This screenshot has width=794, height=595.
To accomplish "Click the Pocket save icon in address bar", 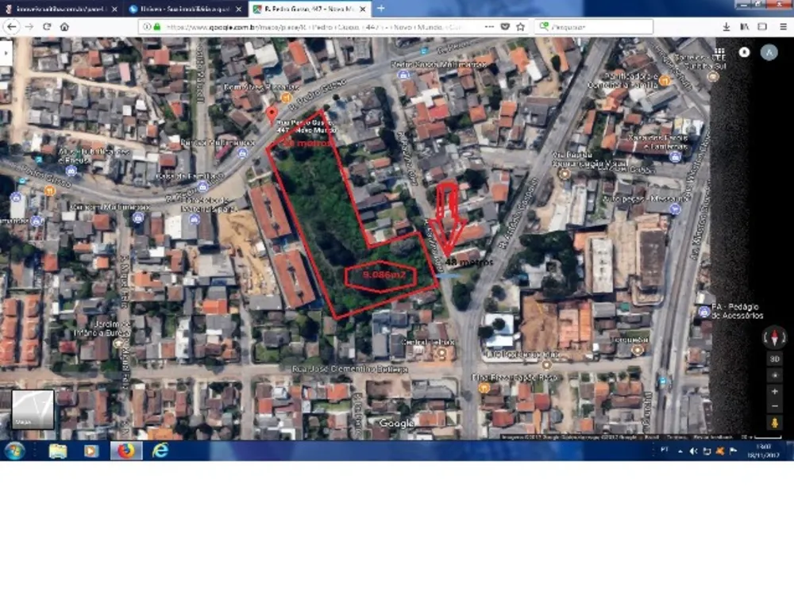I will 505,27.
